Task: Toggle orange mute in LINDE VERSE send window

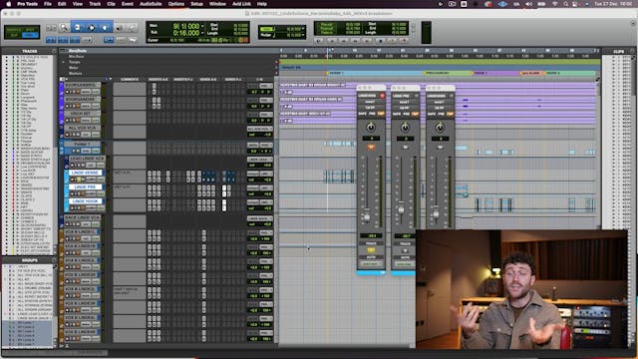Action: click(x=371, y=147)
